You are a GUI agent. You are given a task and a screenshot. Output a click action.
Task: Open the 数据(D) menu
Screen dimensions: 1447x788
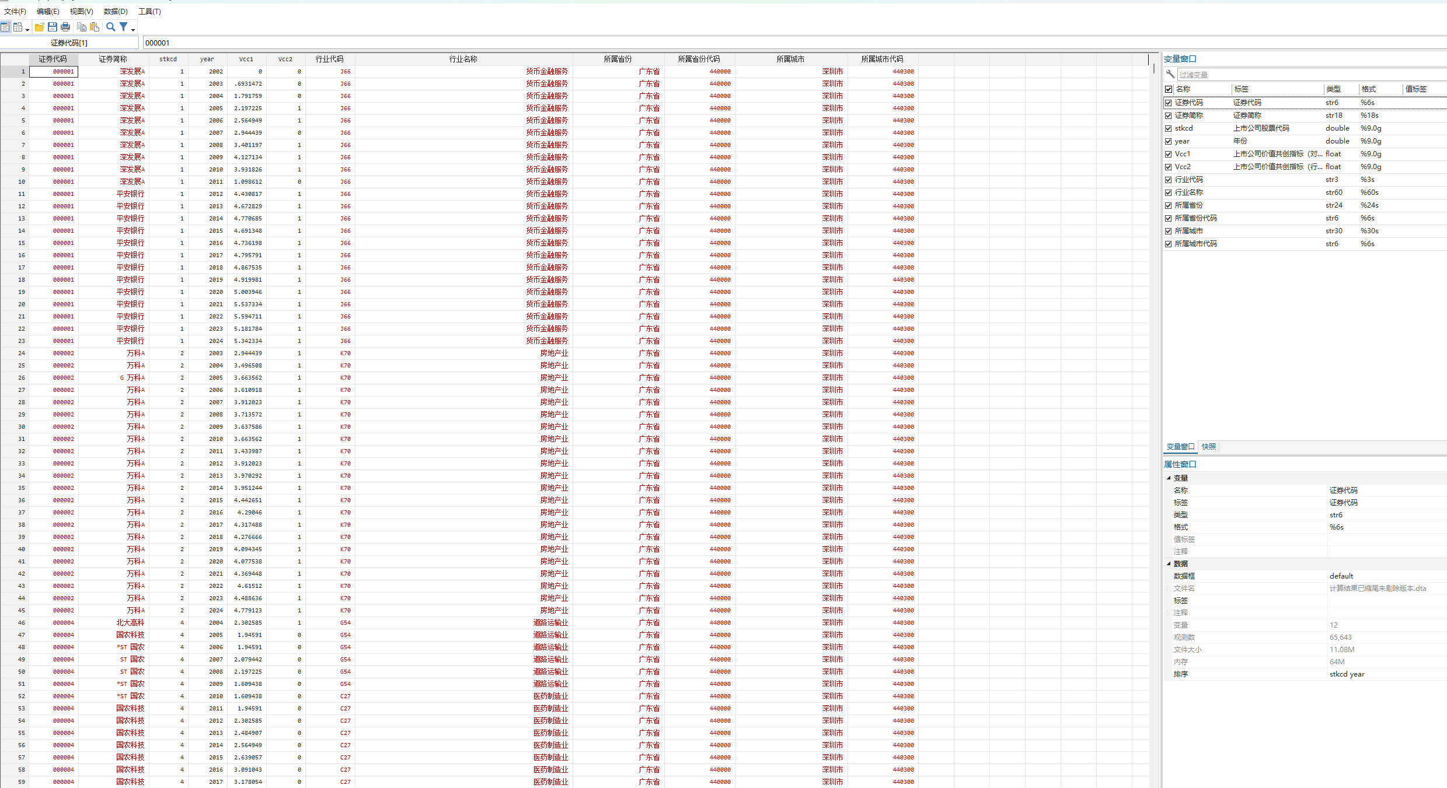(115, 11)
